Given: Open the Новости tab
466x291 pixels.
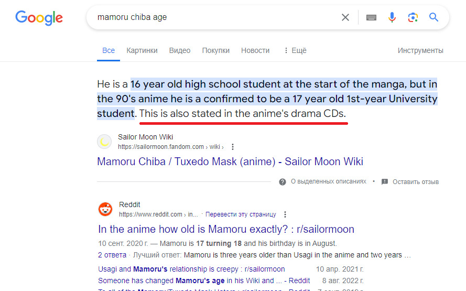Looking at the screenshot, I should tap(255, 50).
